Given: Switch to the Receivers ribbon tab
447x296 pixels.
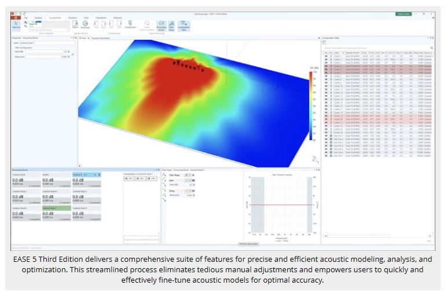Looking at the screenshot, I should pyautogui.click(x=73, y=18).
